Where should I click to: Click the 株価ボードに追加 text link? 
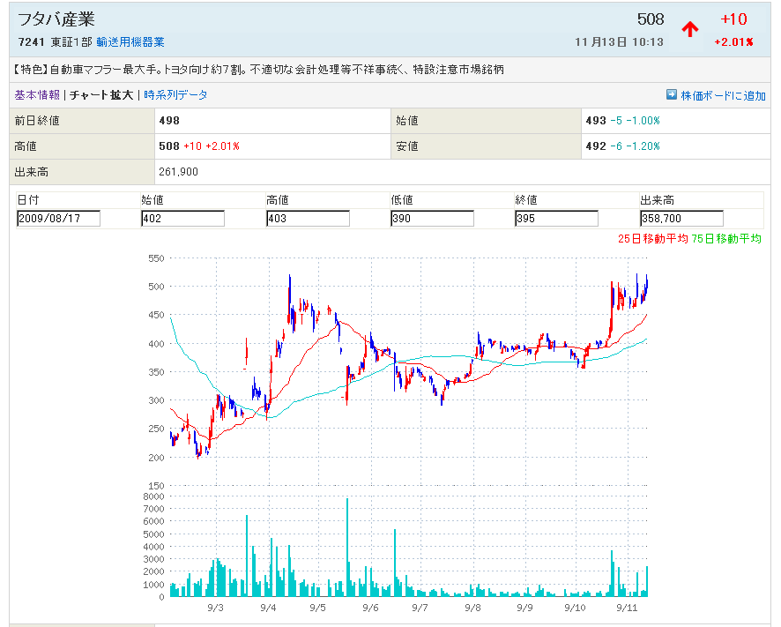pos(723,95)
